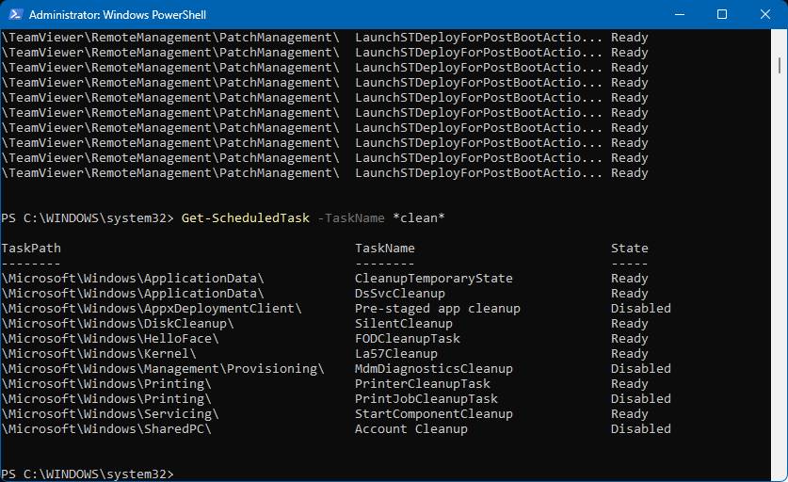Screen dimensions: 788x482
Task: Click the \Microsoft\Windows\SharedPC\ task path
Action: [106, 428]
